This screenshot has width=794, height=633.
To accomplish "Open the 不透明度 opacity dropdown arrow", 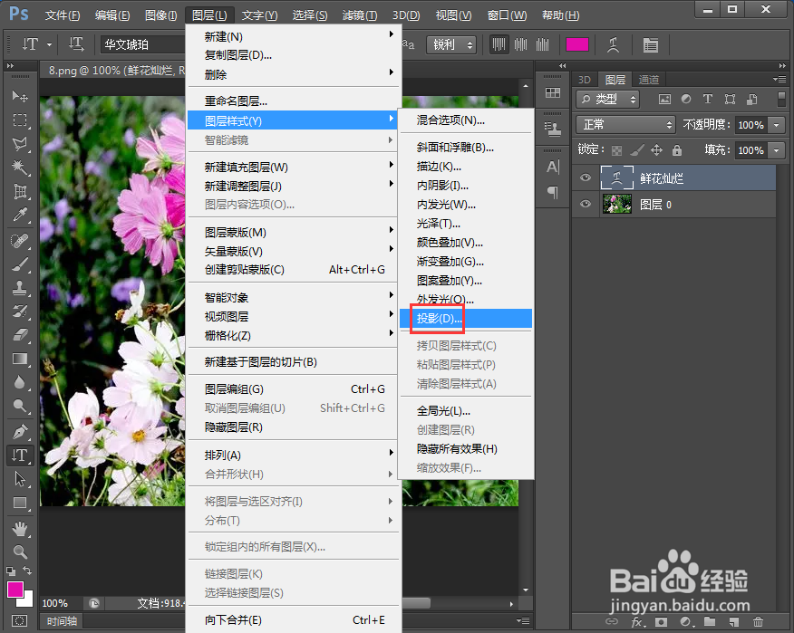I will [776, 124].
